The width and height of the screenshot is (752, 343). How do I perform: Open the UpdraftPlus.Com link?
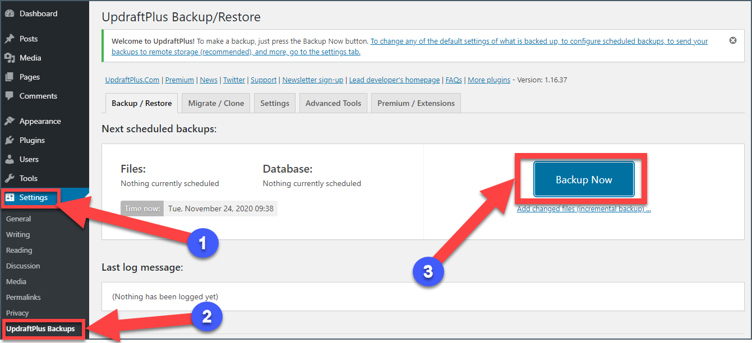(132, 80)
